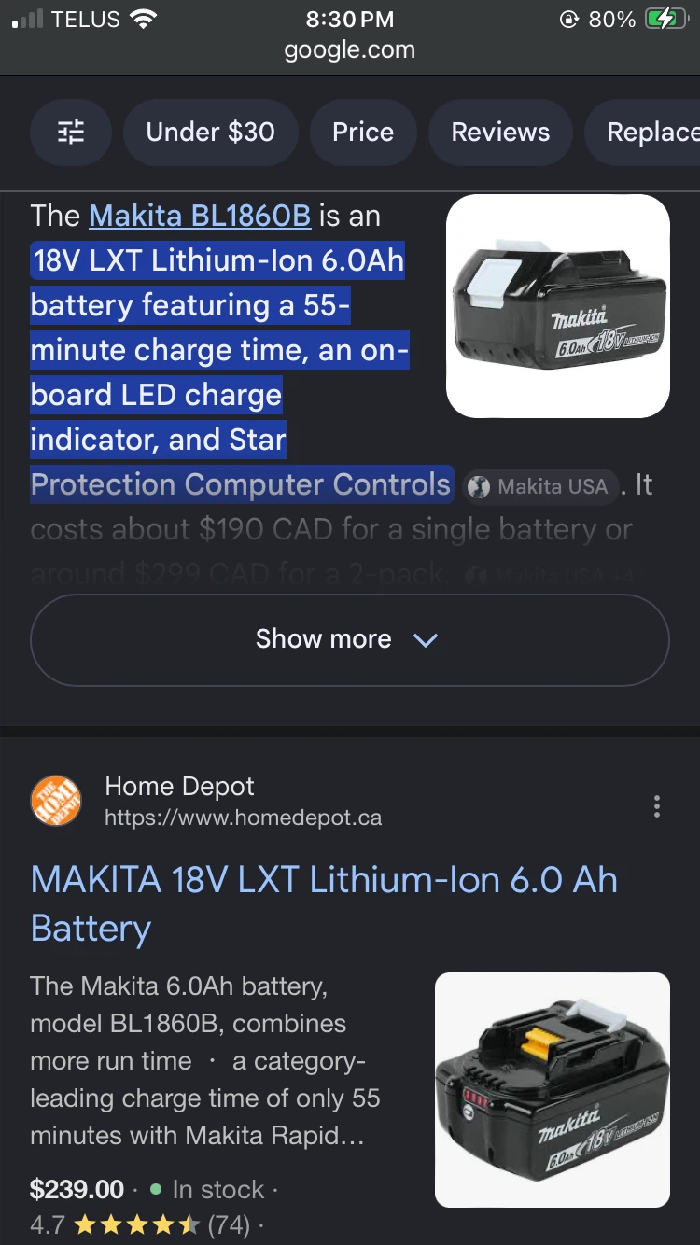The width and height of the screenshot is (700, 1245).
Task: Open the filter settings sliders icon
Action: pos(71,132)
